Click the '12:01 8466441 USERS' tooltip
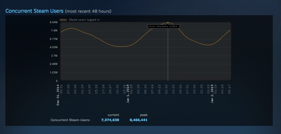The height and width of the screenshot is (134, 281). click(163, 26)
